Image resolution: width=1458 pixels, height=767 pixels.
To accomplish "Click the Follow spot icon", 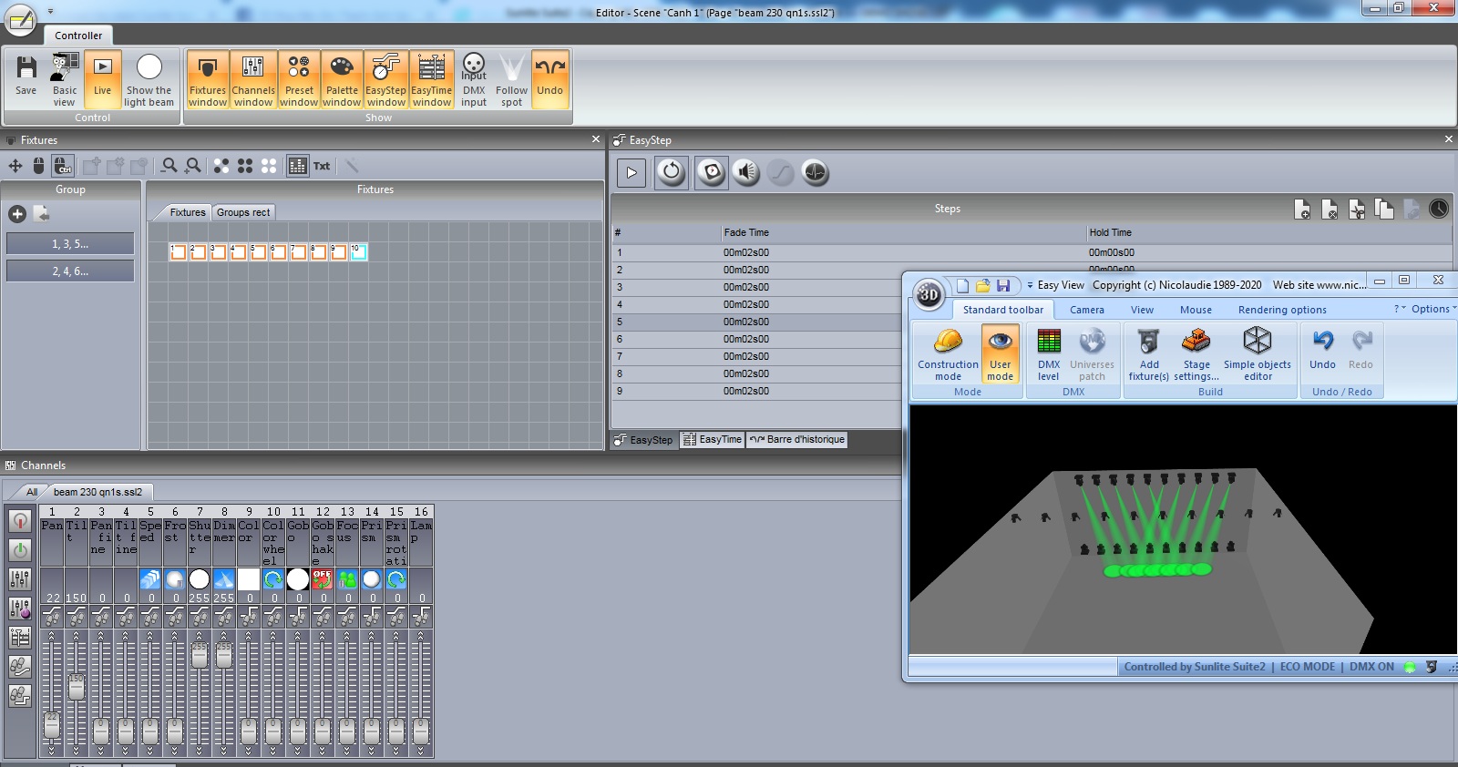I will click(511, 80).
